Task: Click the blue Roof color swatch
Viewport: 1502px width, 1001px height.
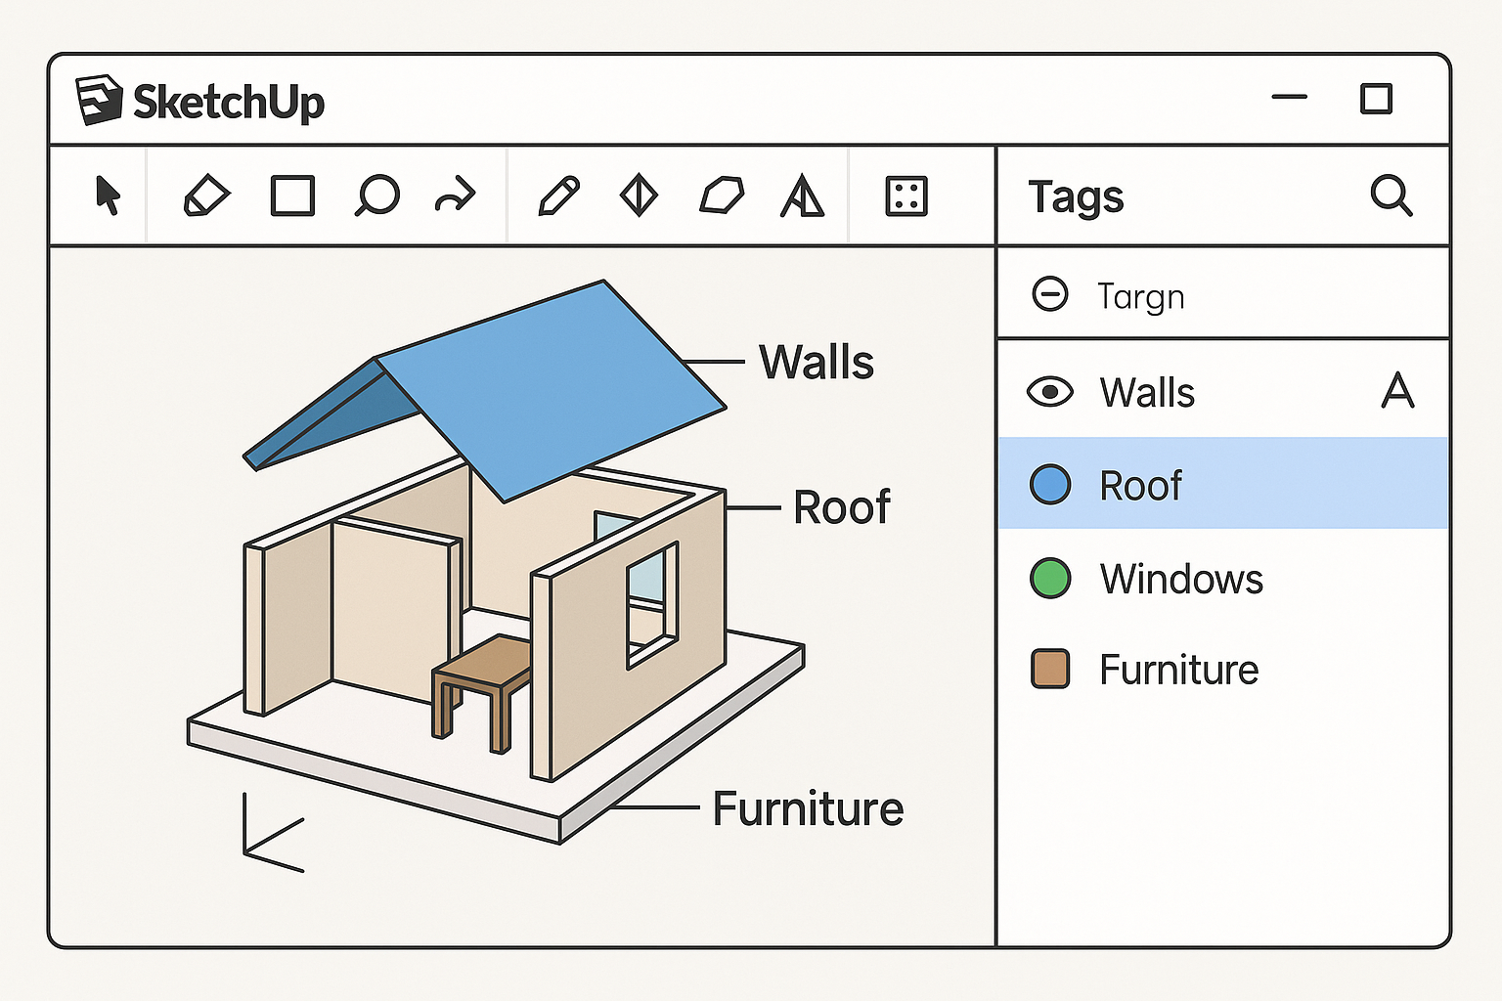Action: tap(1048, 483)
